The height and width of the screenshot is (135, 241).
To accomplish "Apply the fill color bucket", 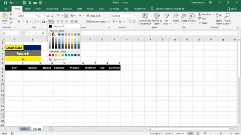I will click(44, 22).
